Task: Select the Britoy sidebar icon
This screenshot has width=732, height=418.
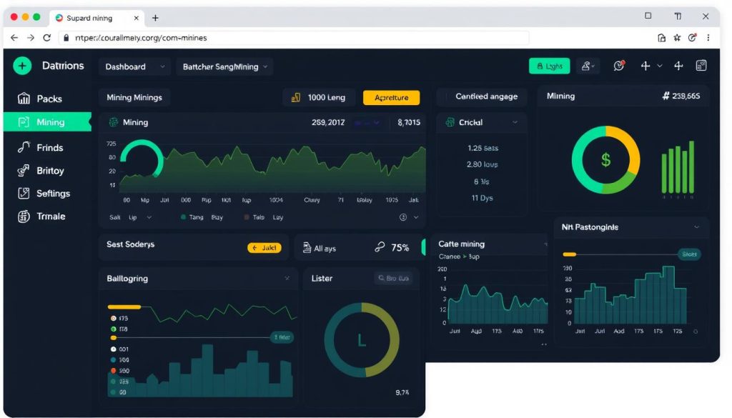Action: 24,171
